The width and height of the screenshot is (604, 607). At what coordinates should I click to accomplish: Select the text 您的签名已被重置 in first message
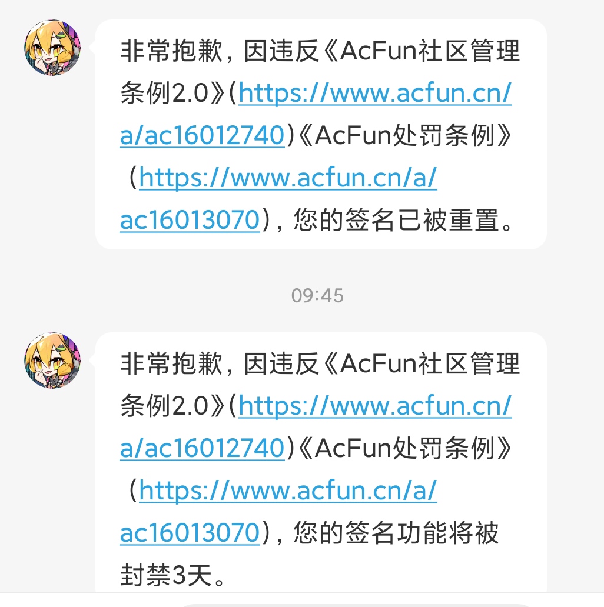coord(396,220)
